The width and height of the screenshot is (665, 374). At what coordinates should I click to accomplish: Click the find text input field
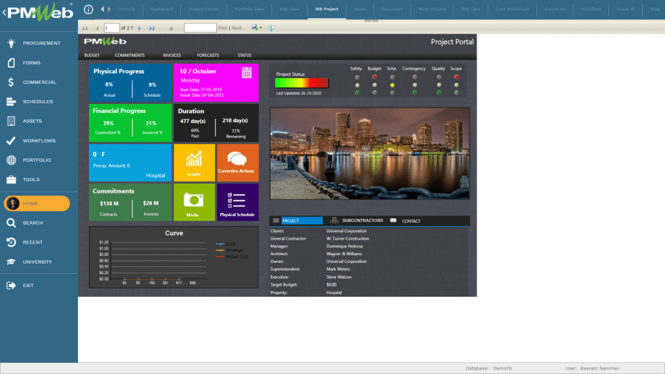click(200, 28)
